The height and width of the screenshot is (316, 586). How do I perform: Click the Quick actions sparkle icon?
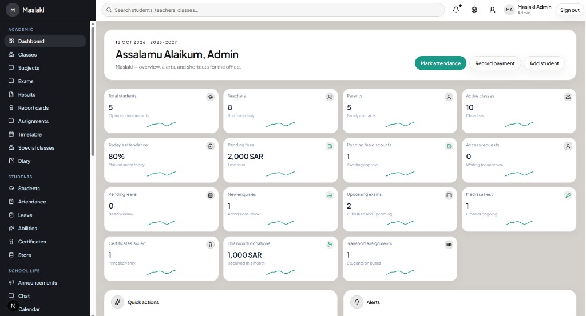click(x=118, y=302)
